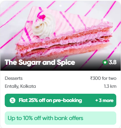The width and height of the screenshot is (121, 128).
Task: Click the Entally, Kolkata location text
Action: point(20,86)
